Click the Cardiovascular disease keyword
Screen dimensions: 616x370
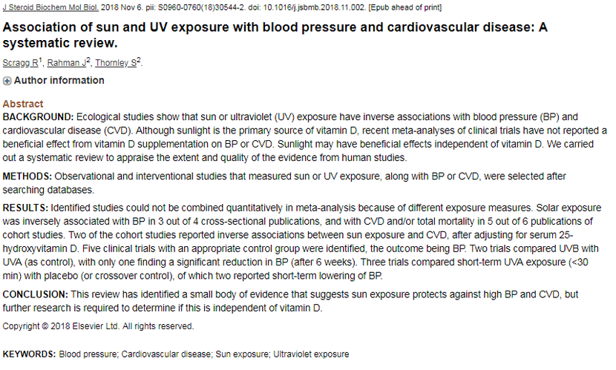coord(166,354)
